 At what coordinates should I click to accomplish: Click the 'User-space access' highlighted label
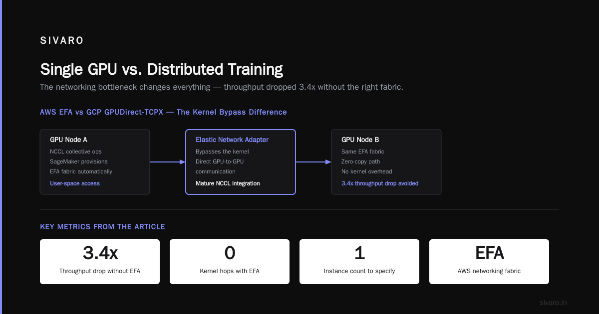click(75, 183)
